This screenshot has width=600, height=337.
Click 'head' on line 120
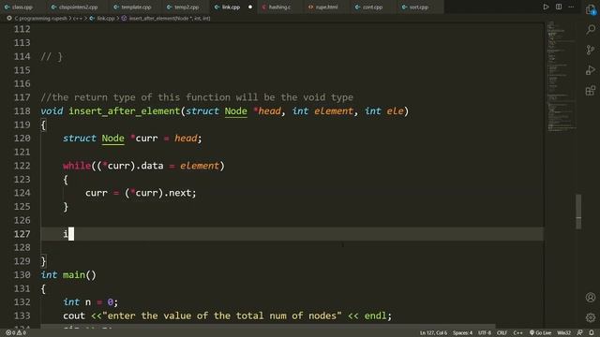pos(186,139)
